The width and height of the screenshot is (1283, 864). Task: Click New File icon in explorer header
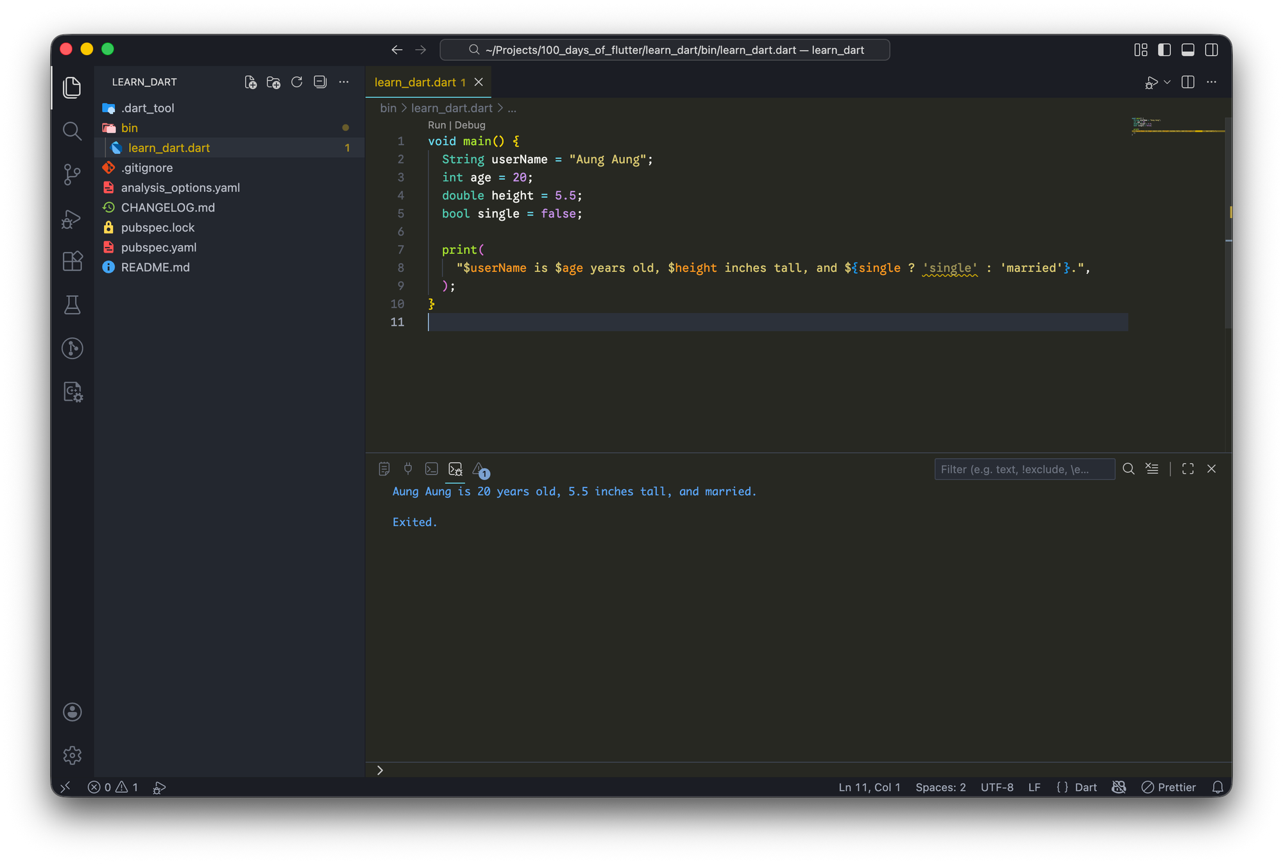(250, 82)
